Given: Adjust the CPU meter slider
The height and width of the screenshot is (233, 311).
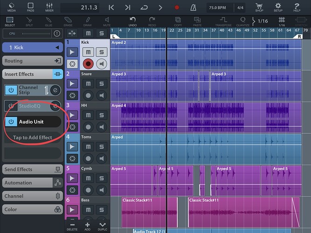Looking at the screenshot, I should tap(36, 34).
